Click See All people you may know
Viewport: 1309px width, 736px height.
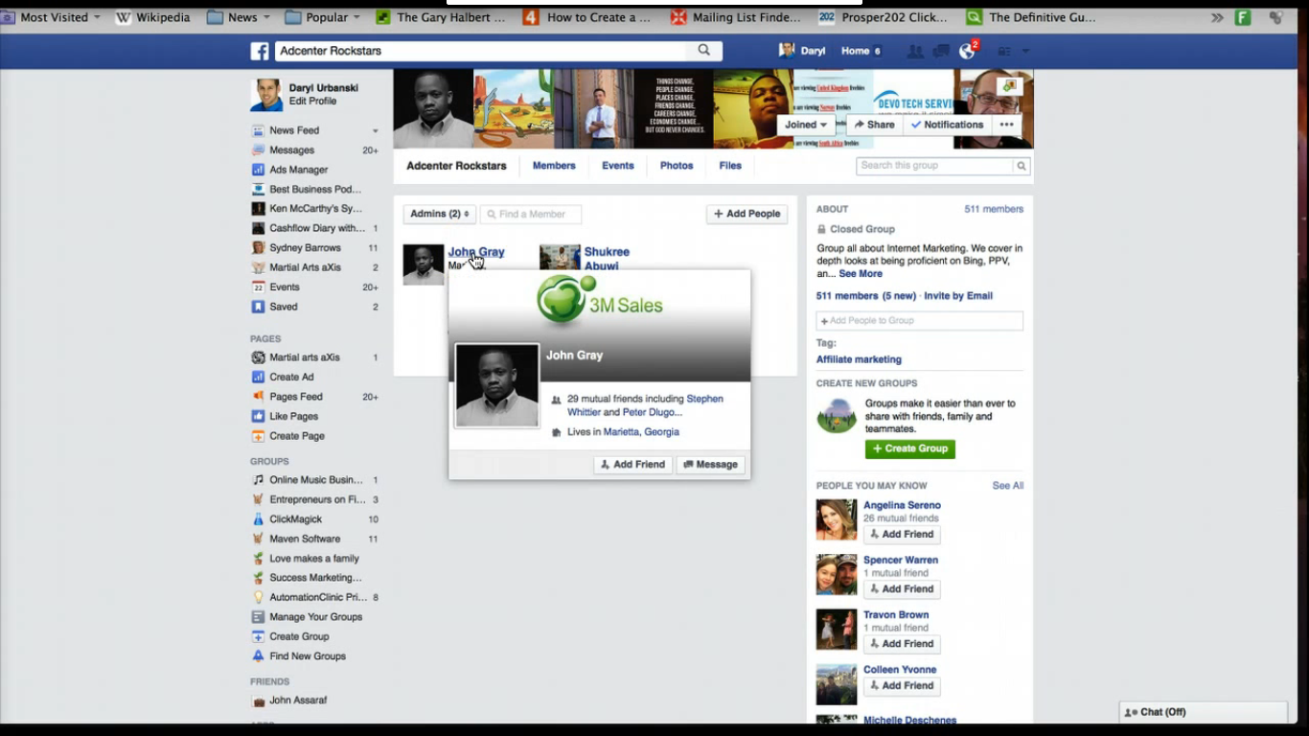click(1008, 486)
